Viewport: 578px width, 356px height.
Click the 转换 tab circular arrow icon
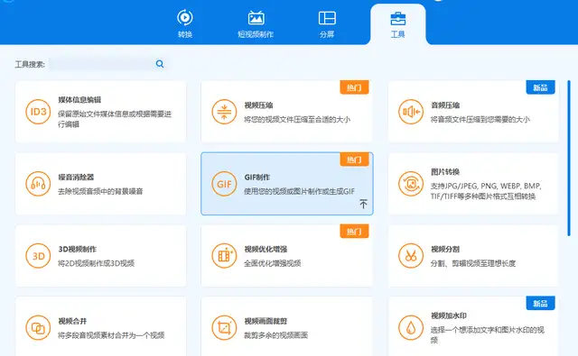pos(184,17)
